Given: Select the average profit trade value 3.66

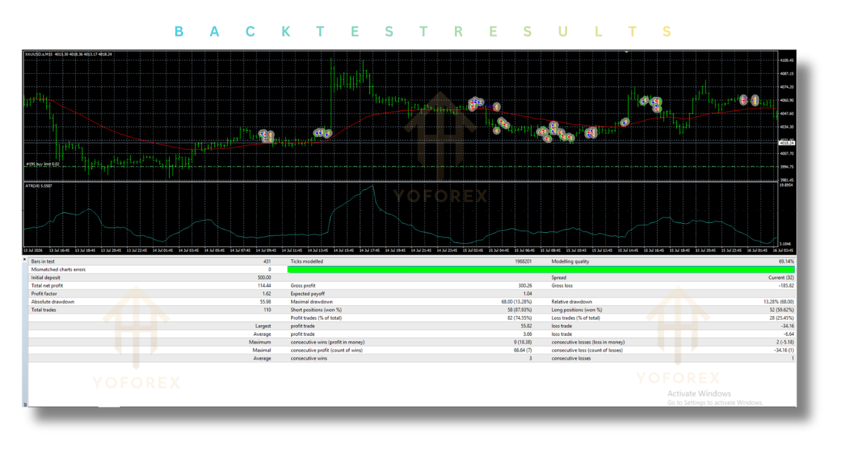Looking at the screenshot, I should 527,334.
